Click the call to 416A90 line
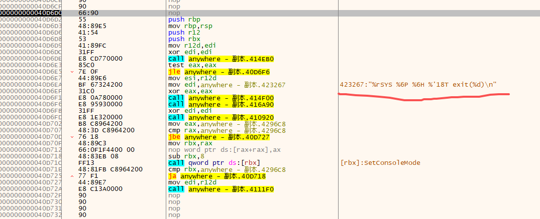 pyautogui.click(x=221, y=104)
